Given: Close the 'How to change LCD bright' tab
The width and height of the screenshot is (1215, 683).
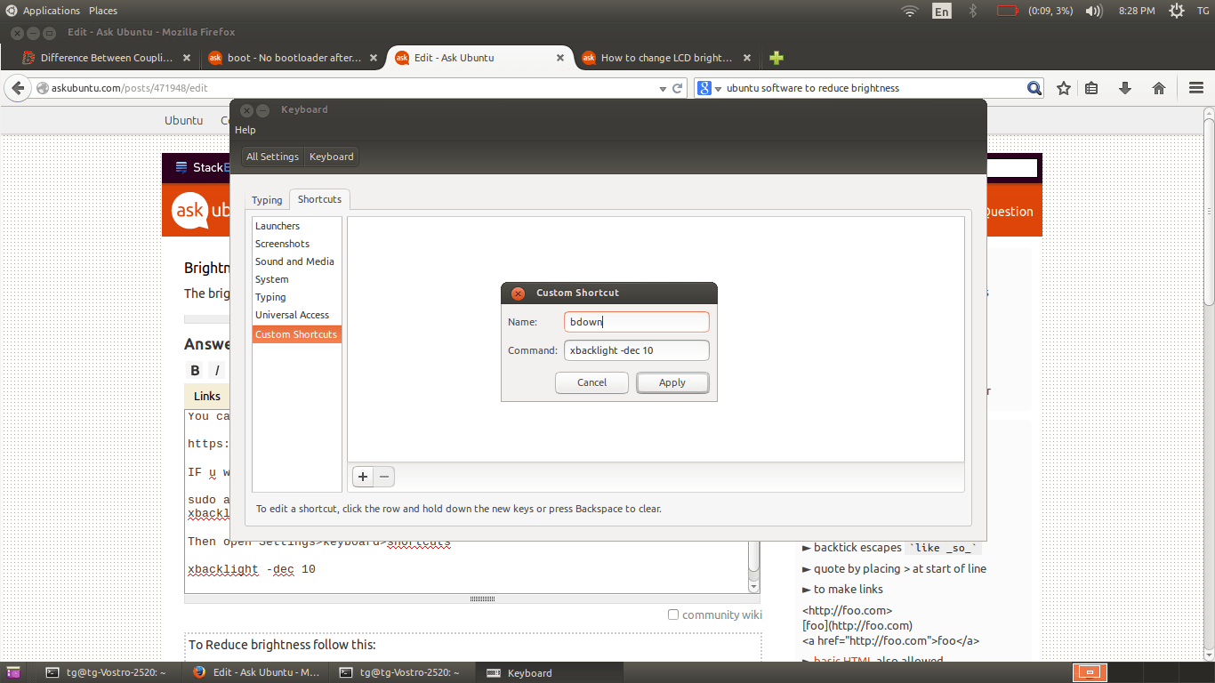Looking at the screenshot, I should [747, 58].
